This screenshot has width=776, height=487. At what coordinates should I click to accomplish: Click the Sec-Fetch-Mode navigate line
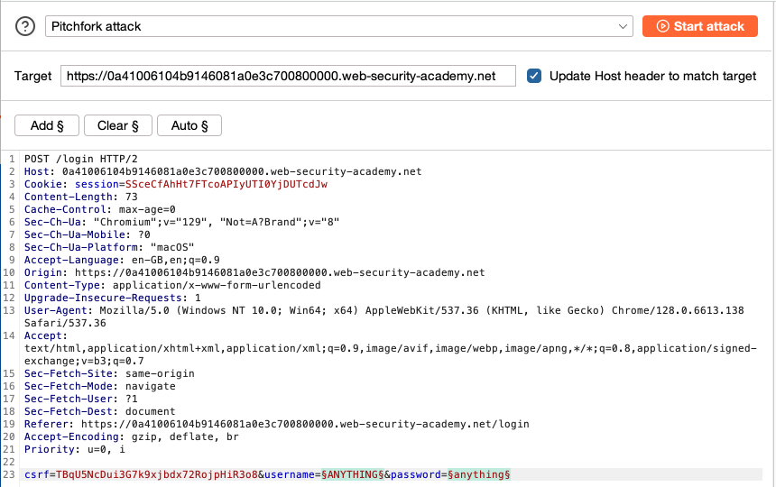tap(100, 386)
